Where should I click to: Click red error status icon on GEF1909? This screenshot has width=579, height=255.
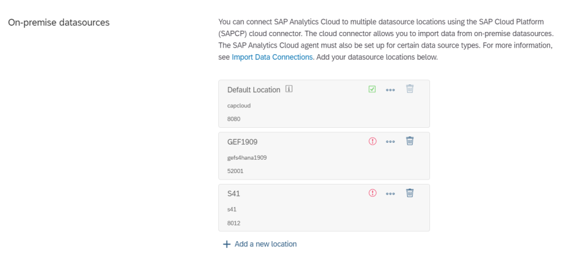373,141
